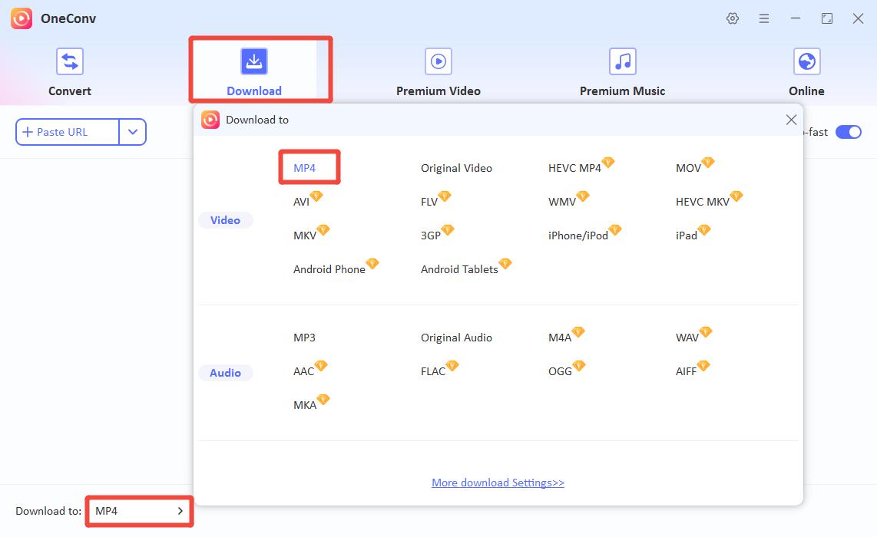This screenshot has width=877, height=537.
Task: Open the Premium Video icon
Action: 438,61
